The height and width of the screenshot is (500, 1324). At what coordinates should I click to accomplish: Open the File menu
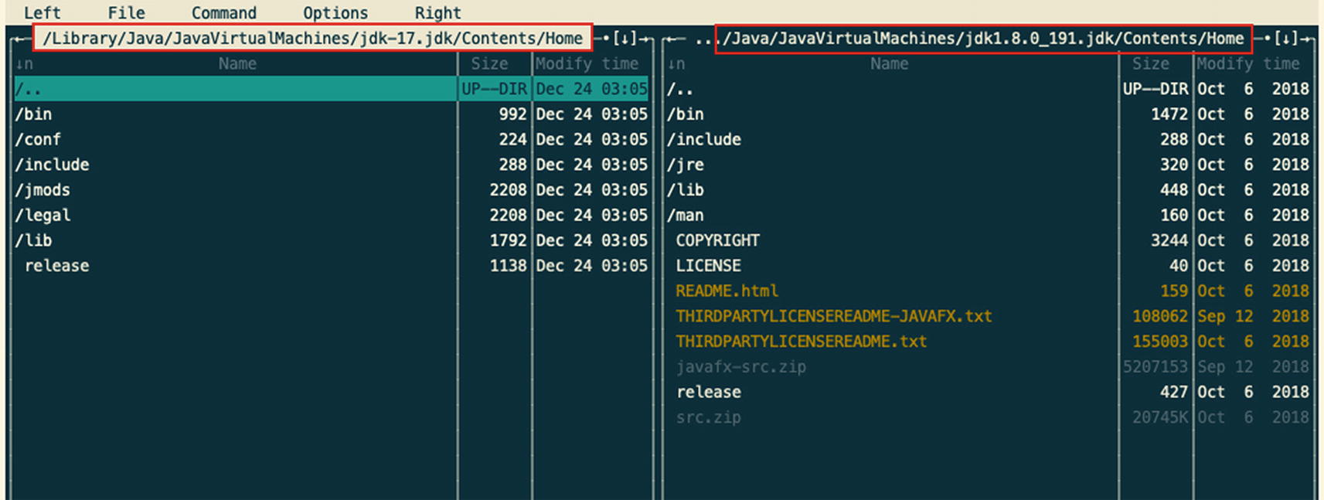(x=126, y=12)
